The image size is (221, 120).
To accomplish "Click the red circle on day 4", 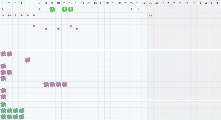I will pyautogui.click(x=21, y=15).
